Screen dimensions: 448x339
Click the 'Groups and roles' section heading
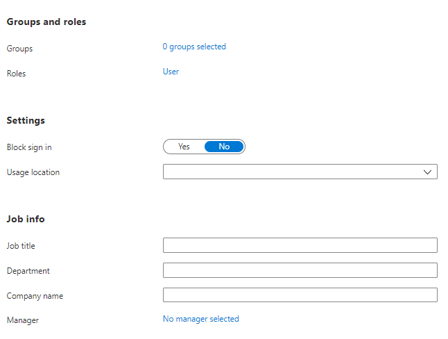click(x=46, y=22)
